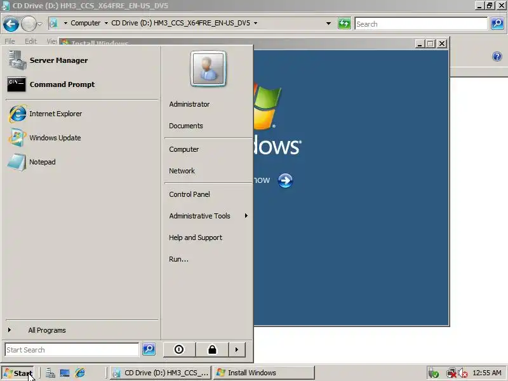Click the Explorer Search box

[x=421, y=24]
